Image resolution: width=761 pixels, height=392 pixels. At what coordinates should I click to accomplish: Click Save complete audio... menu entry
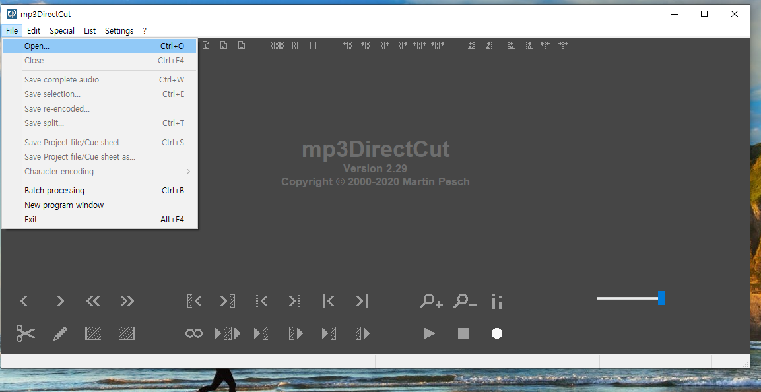pyautogui.click(x=100, y=80)
